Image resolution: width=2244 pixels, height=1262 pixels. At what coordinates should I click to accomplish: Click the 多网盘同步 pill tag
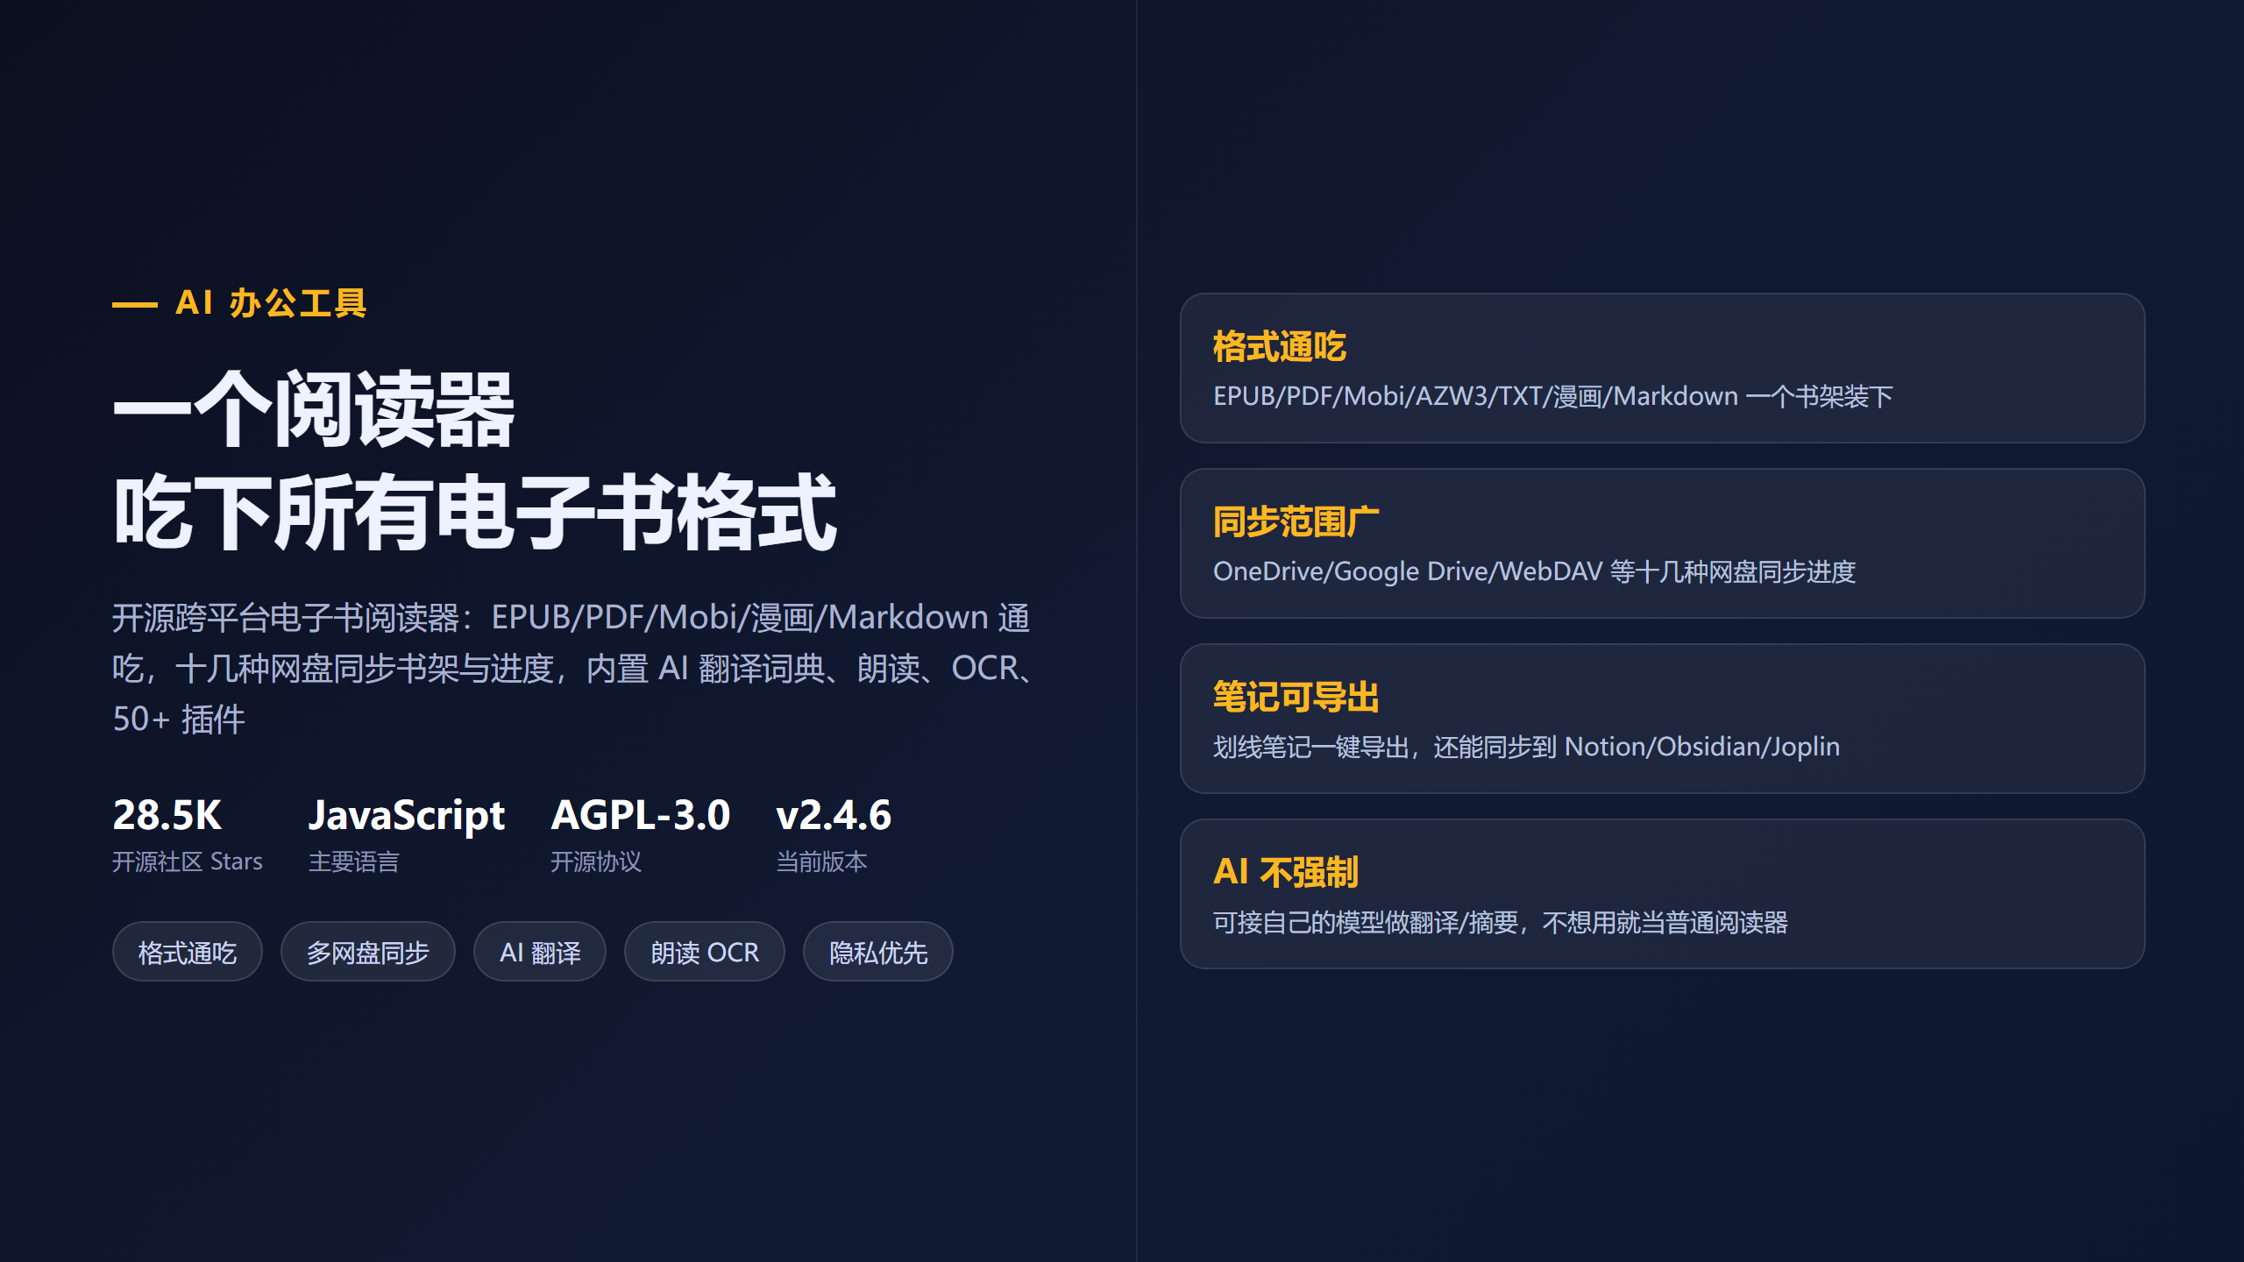pyautogui.click(x=368, y=952)
